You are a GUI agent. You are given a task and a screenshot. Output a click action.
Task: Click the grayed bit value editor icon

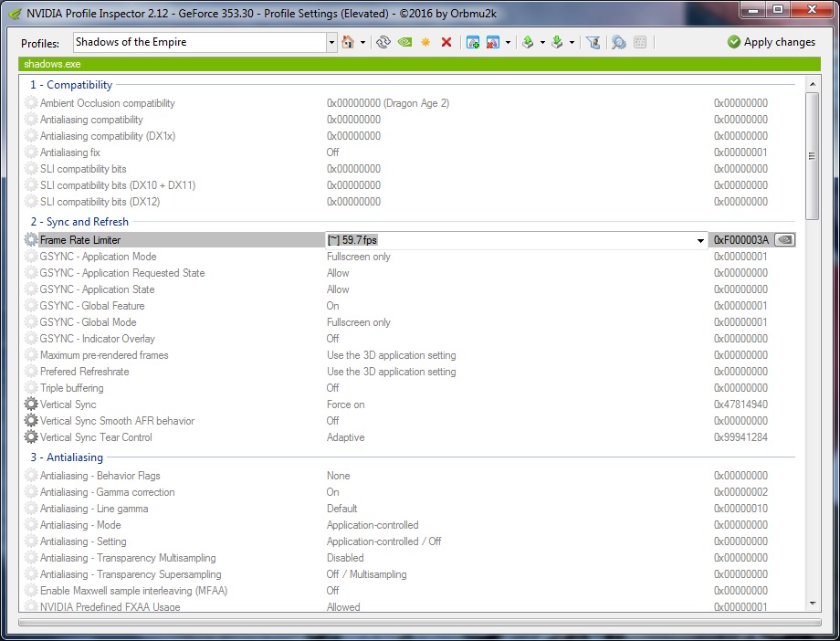pyautogui.click(x=640, y=42)
